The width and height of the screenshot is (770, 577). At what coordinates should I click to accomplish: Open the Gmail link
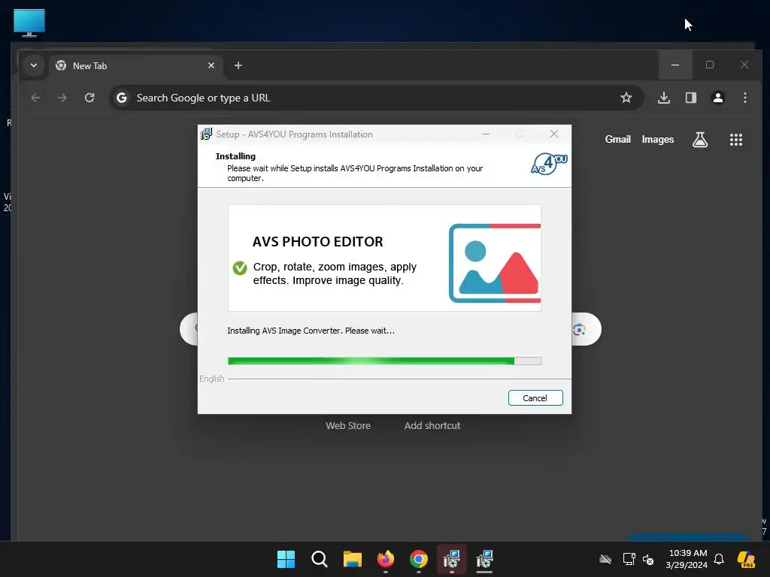618,139
